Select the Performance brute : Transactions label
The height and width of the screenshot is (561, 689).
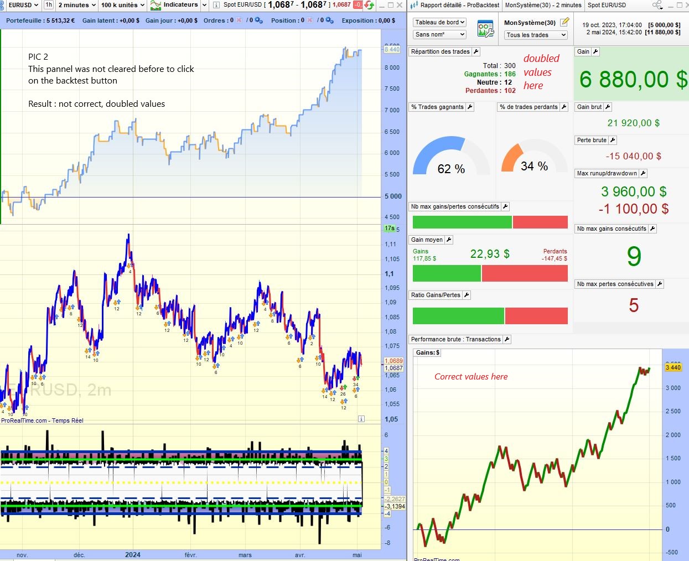[455, 339]
